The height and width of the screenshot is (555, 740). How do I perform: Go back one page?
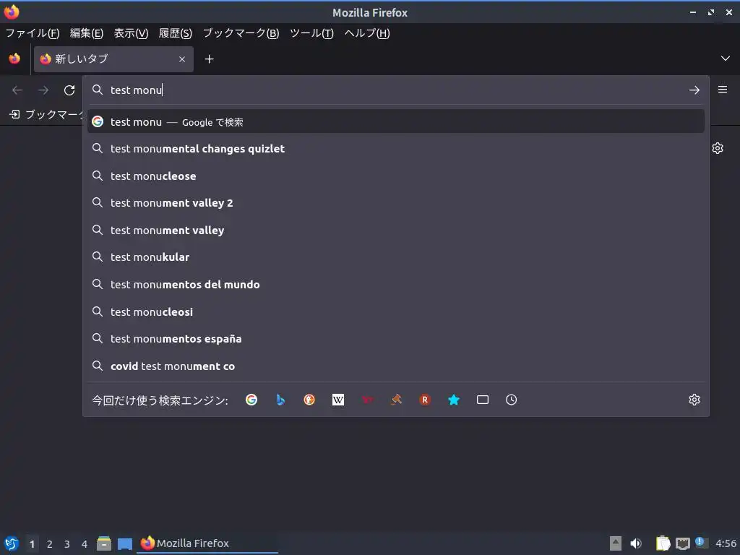tap(17, 90)
